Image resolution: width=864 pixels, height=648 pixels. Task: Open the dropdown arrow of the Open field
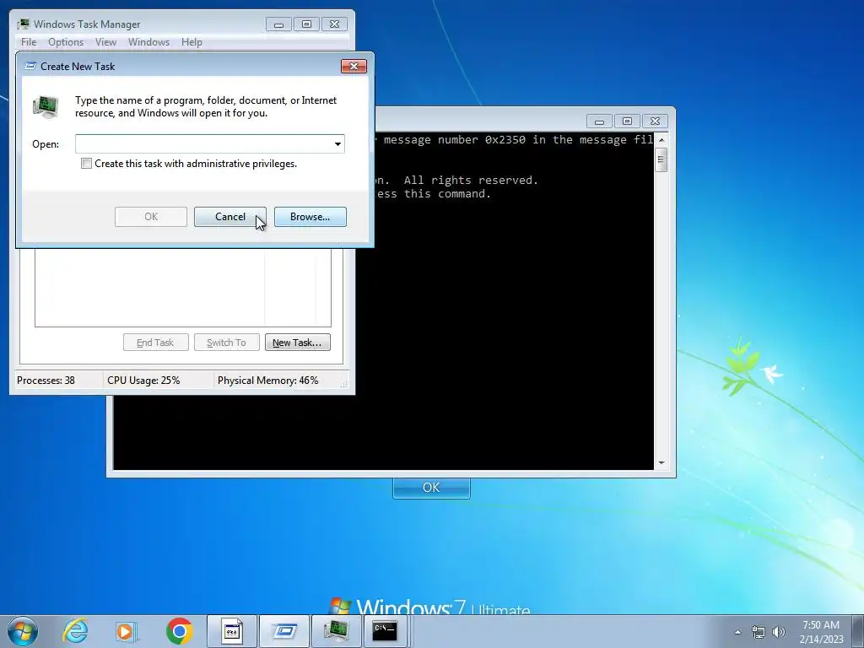pyautogui.click(x=337, y=143)
